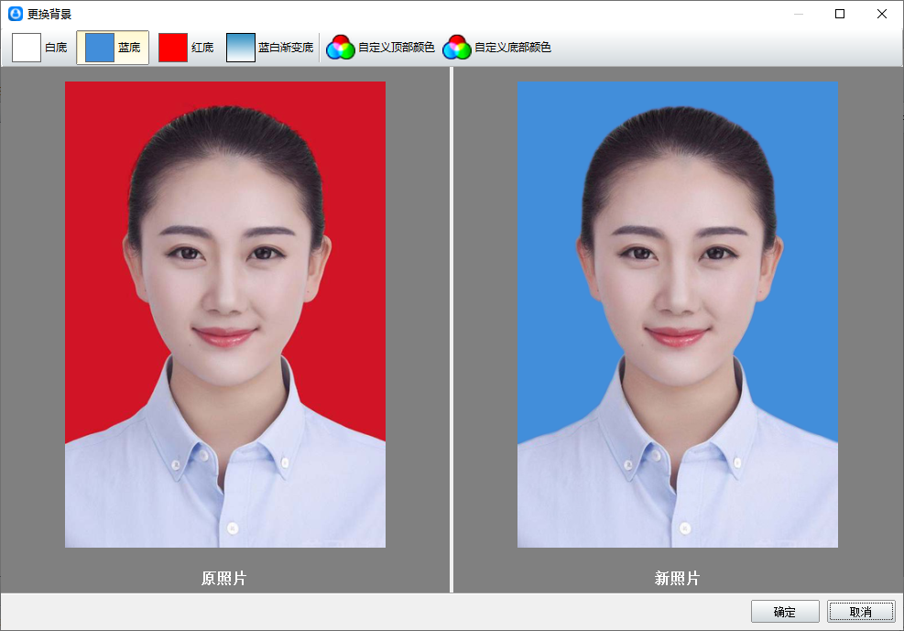The height and width of the screenshot is (631, 904).
Task: Open custom top color (自定义顶部颜色) picker
Action: click(x=380, y=48)
